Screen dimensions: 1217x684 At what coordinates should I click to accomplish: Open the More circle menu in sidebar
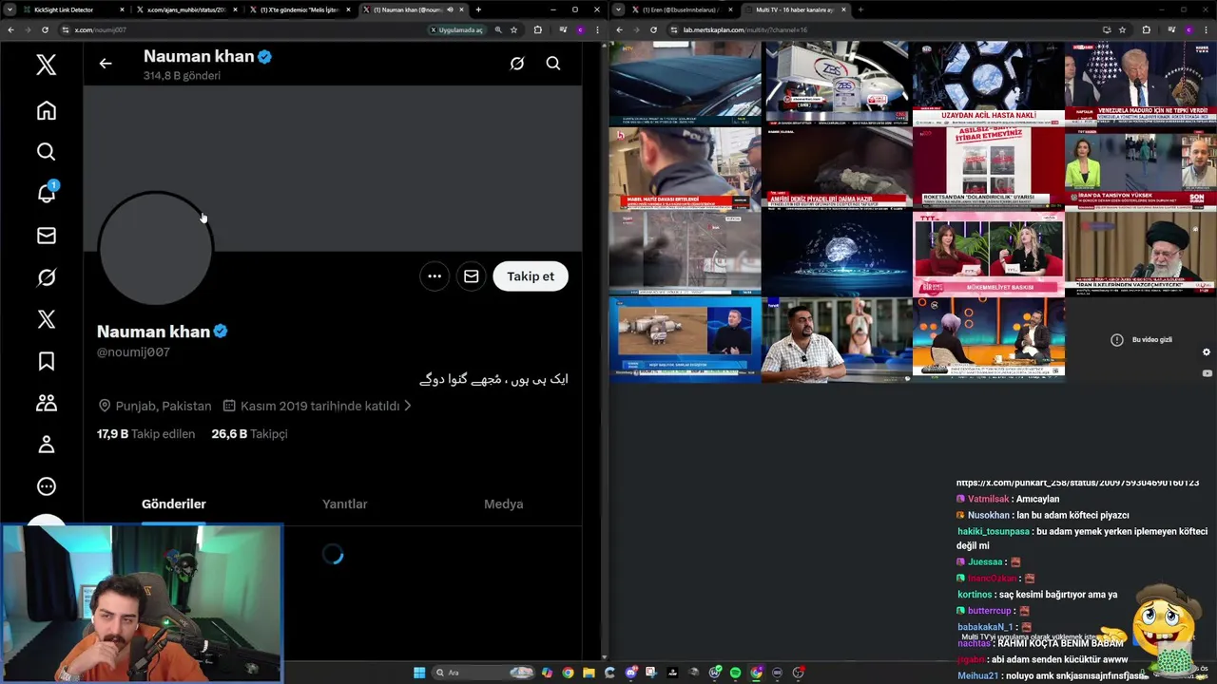(46, 486)
